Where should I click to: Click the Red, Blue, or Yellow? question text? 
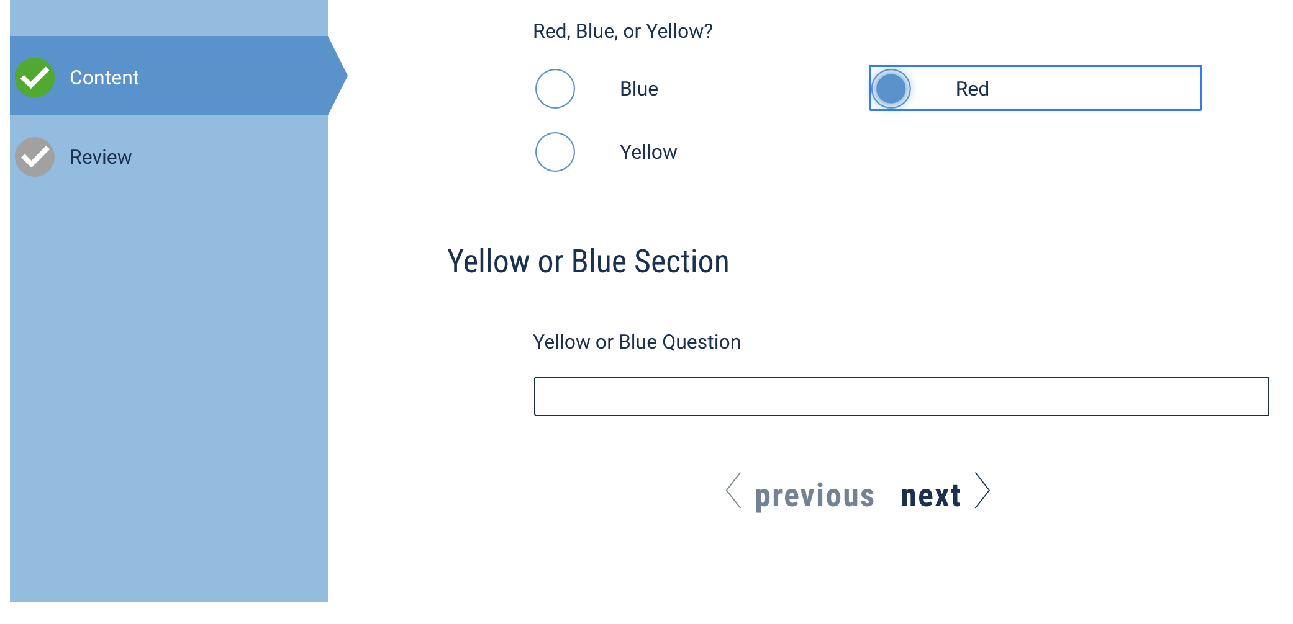tap(623, 31)
